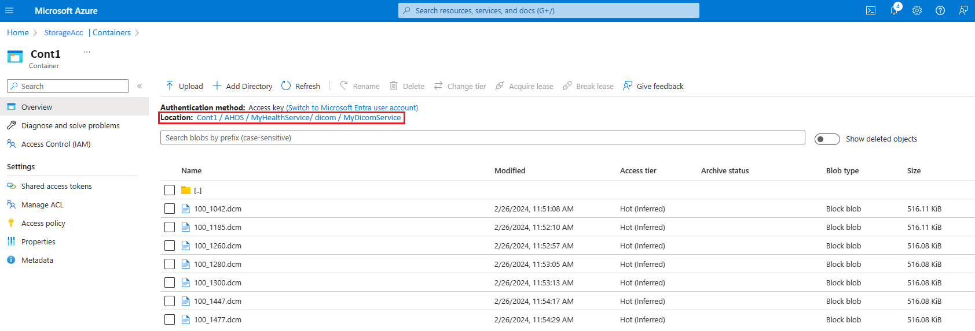Click the Overview sidebar icon
Image resolution: width=975 pixels, height=331 pixels.
point(12,107)
